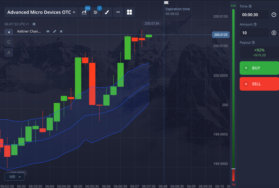The image size is (279, 188).
Task: Click the trader sentiment bar handle
Action: point(233,169)
